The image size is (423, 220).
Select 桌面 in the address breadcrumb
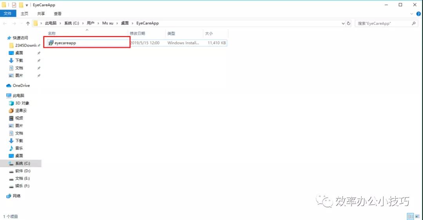tap(125, 23)
